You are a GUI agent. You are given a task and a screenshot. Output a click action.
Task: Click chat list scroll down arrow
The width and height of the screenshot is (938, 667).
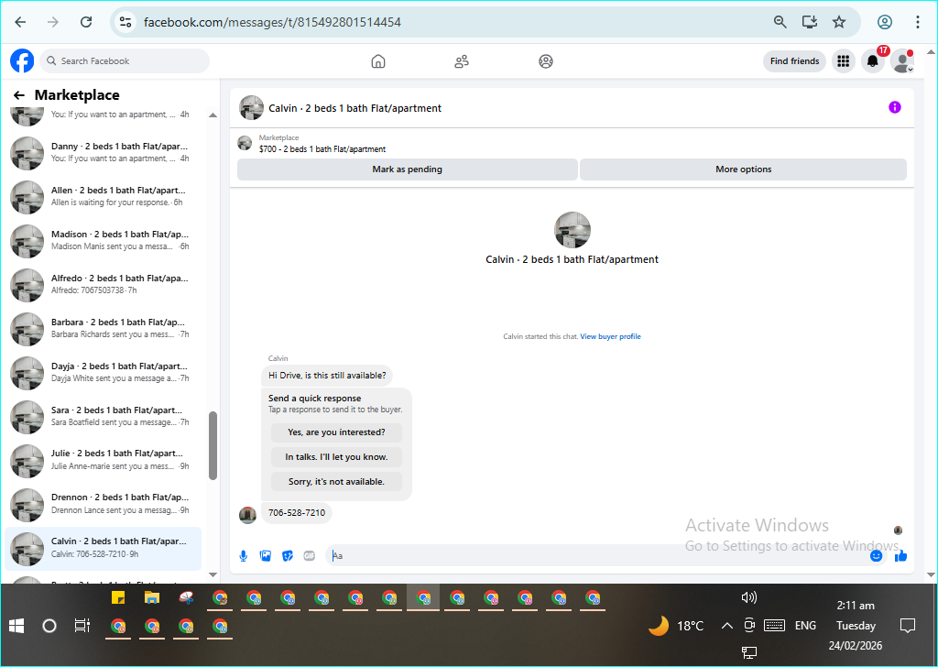click(x=213, y=574)
